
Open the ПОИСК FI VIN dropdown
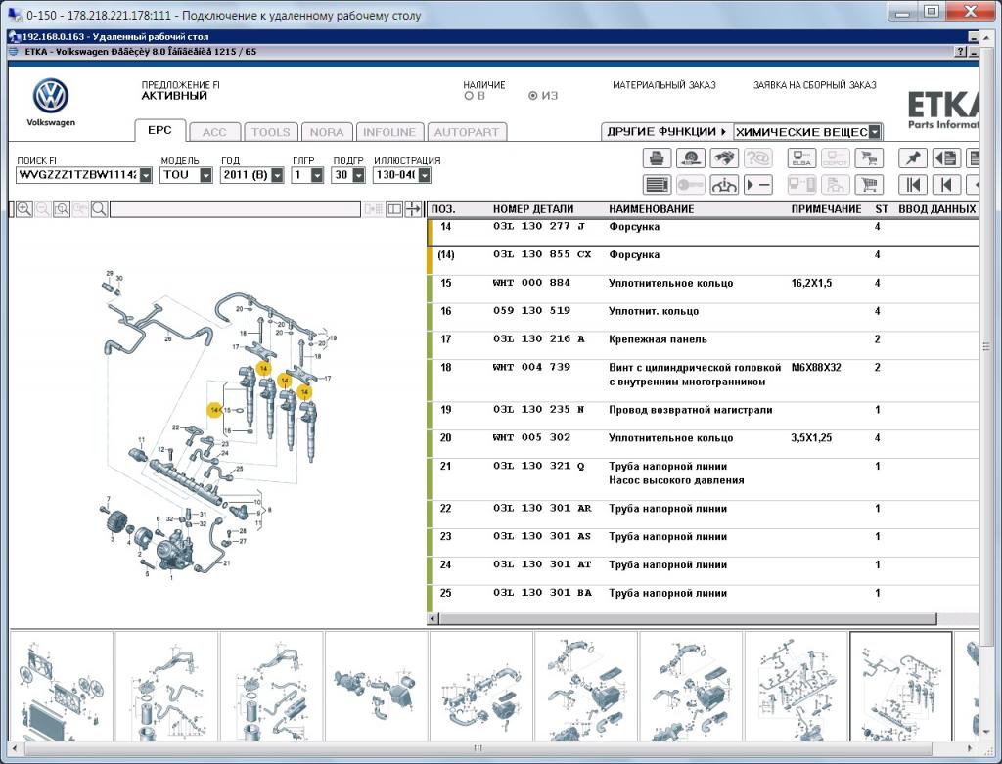tap(146, 175)
